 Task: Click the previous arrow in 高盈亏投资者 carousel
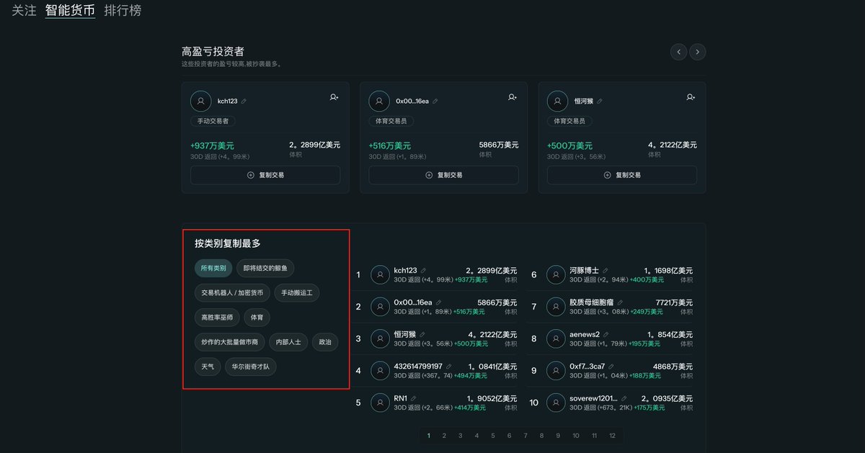coord(678,52)
